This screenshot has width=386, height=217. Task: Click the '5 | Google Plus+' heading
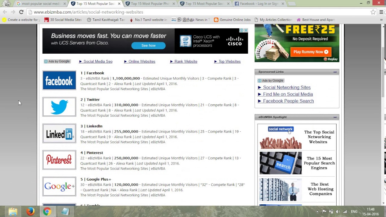pos(96,179)
